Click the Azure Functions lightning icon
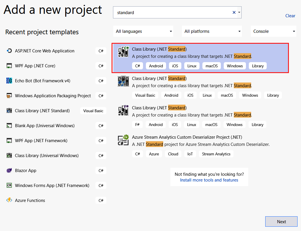 pos(9,200)
